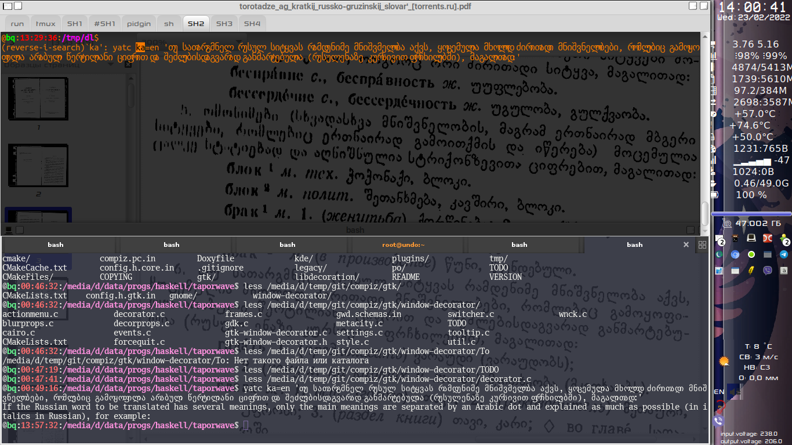792x445 pixels.
Task: Click the network image icon in bottom tray row
Action: click(719, 270)
